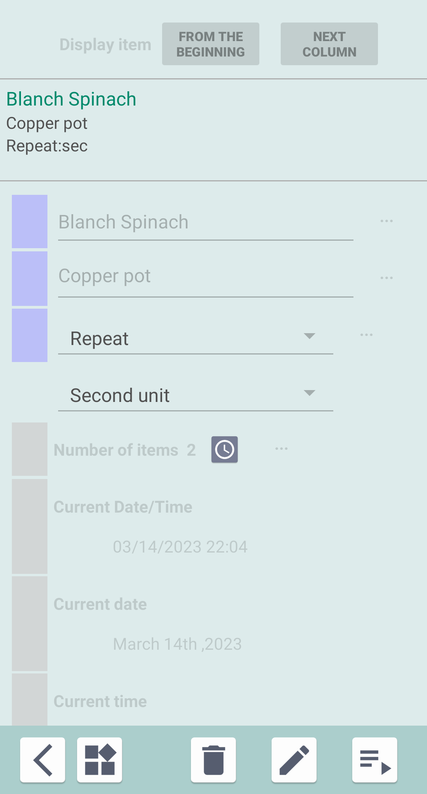
Task: Tap the Copper pot text field
Action: click(x=206, y=276)
